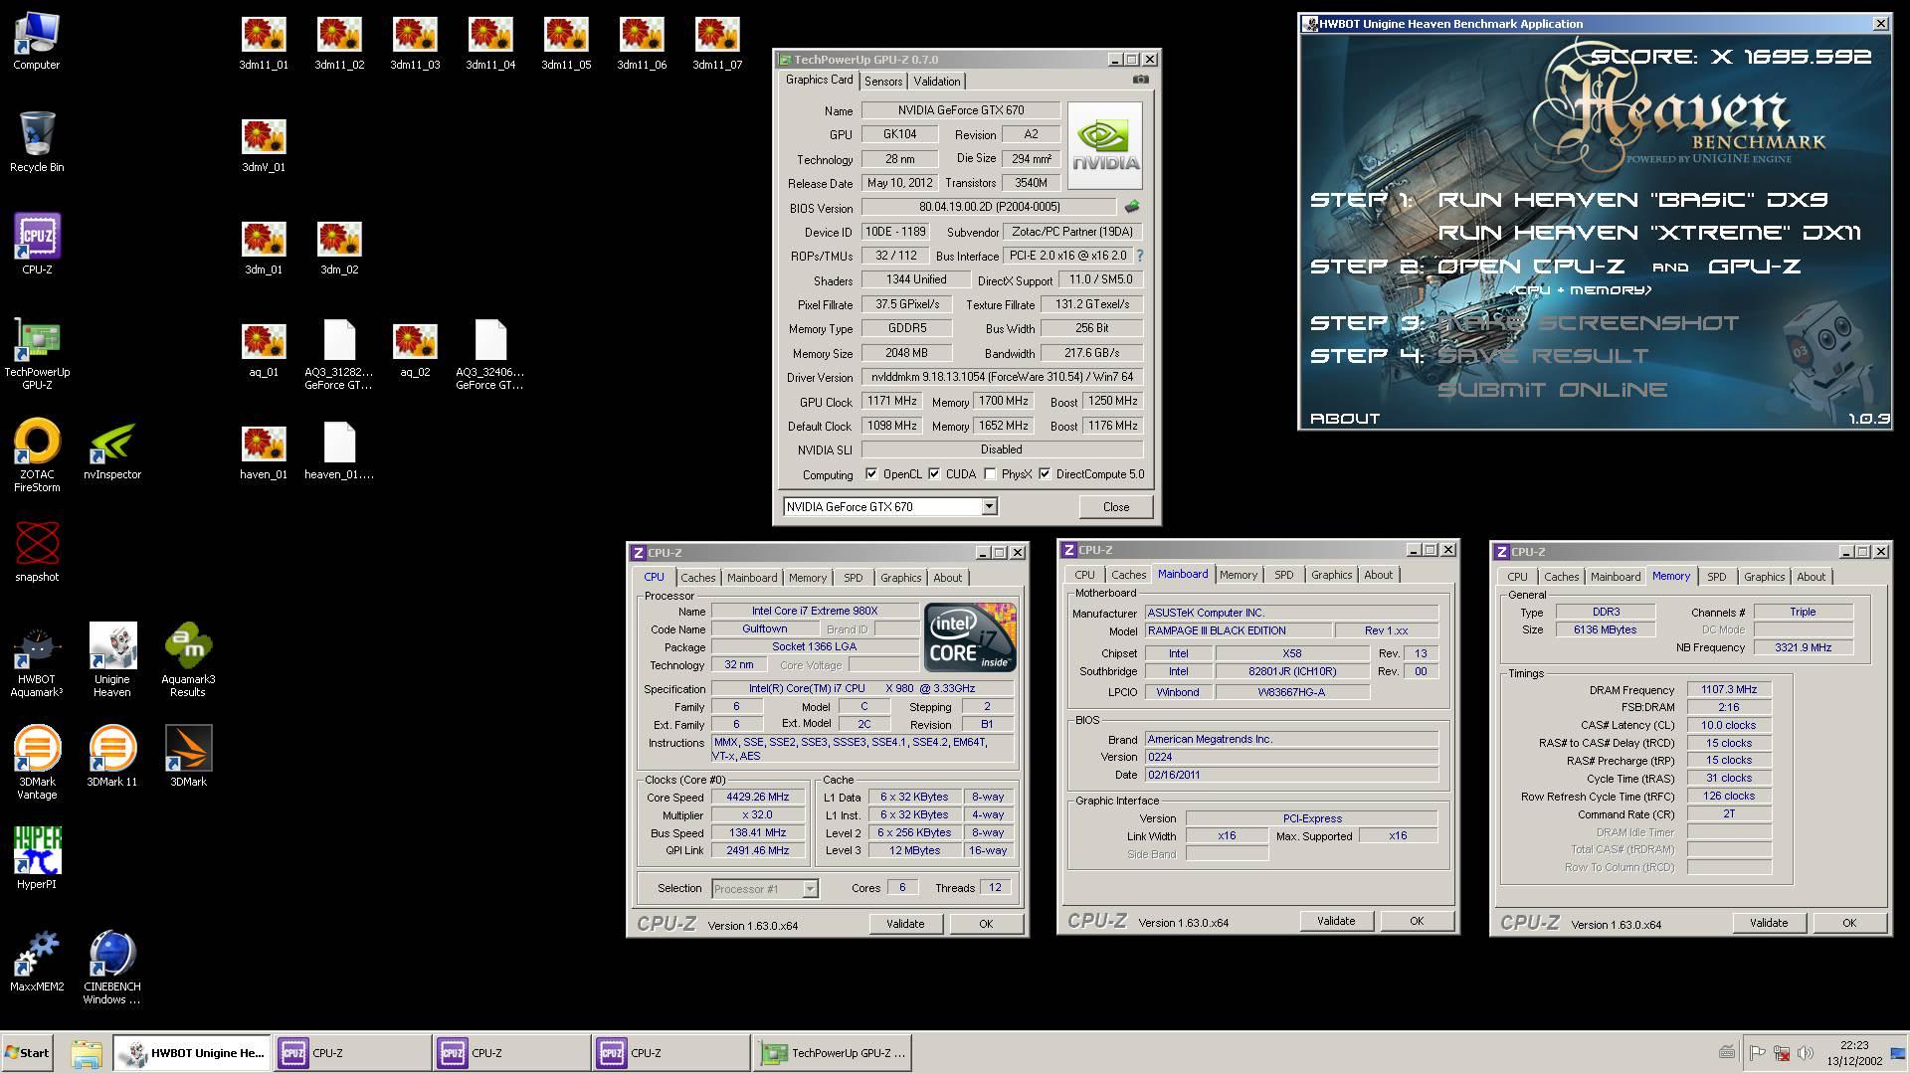This screenshot has height=1074, width=1910.
Task: Click RUN HEAVEN "XTREME" DX11
Action: [x=1649, y=233]
